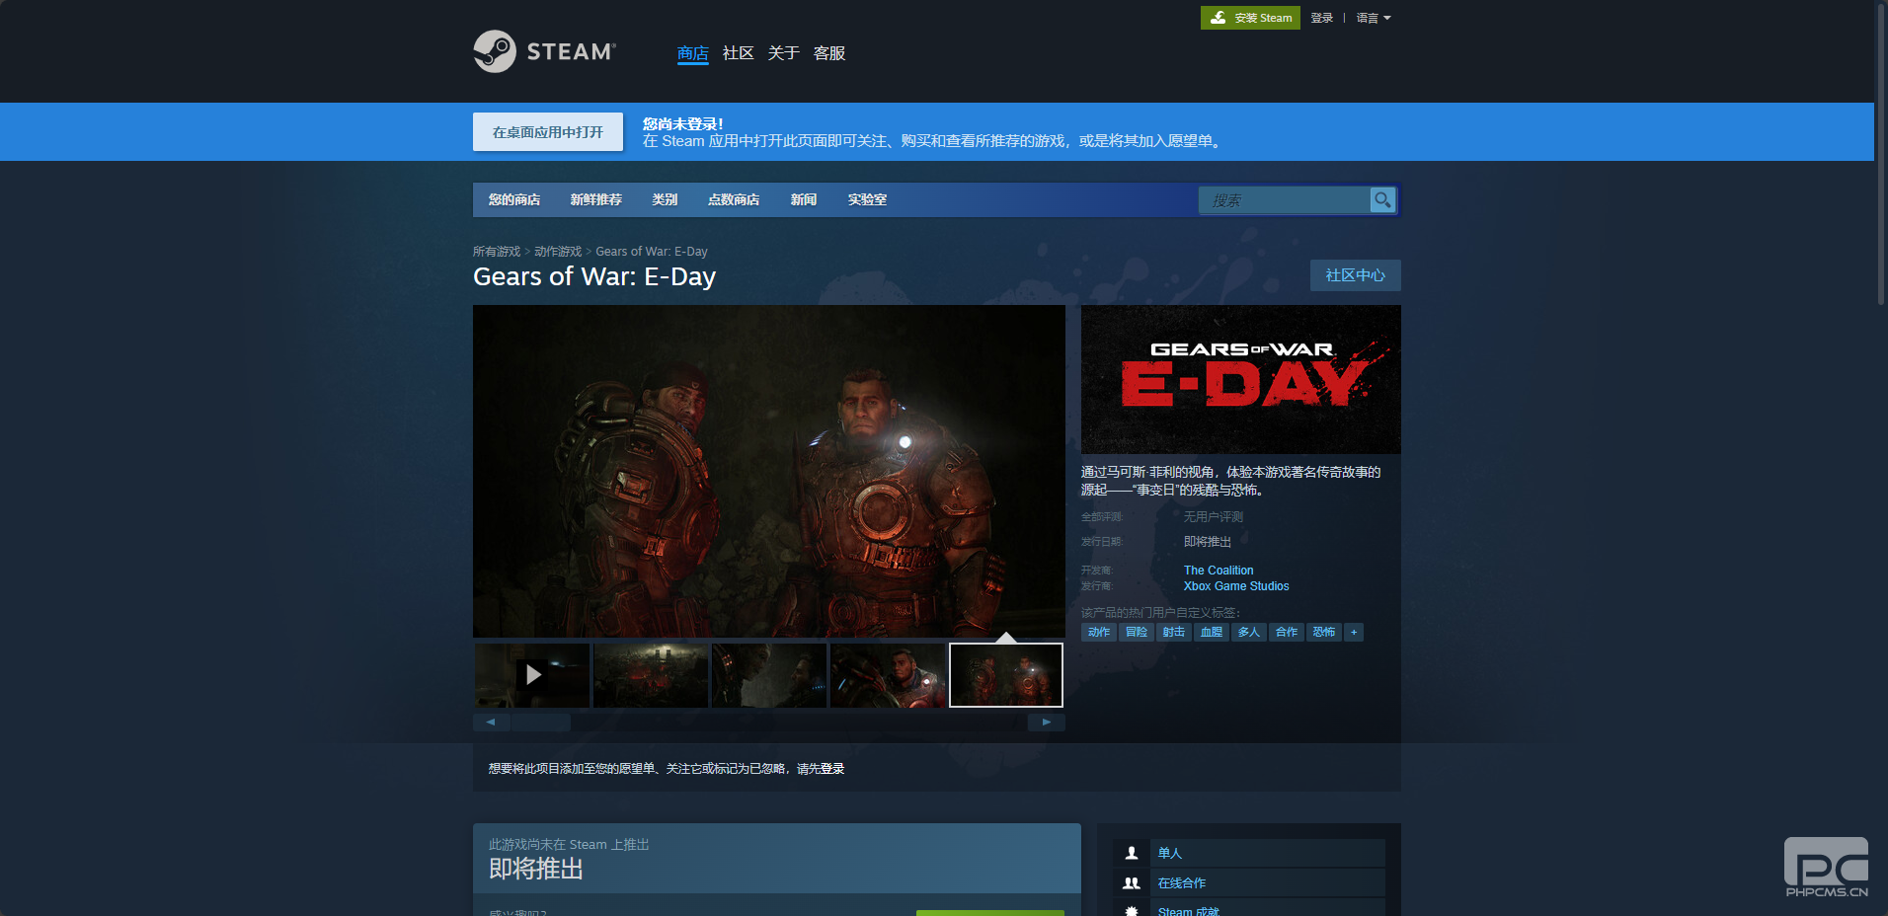The image size is (1888, 916).
Task: Click the 射击 shooter tag
Action: pyautogui.click(x=1174, y=632)
